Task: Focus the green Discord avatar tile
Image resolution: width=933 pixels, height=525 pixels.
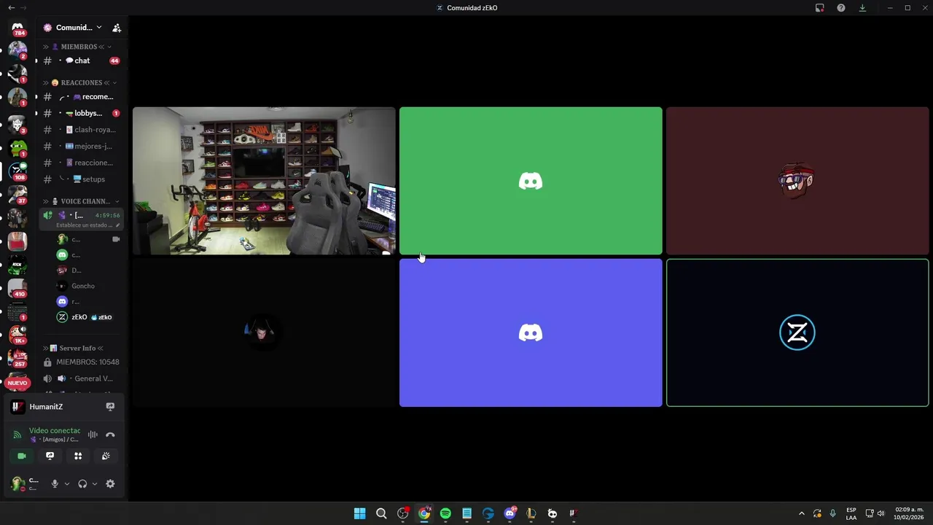Action: point(531,181)
